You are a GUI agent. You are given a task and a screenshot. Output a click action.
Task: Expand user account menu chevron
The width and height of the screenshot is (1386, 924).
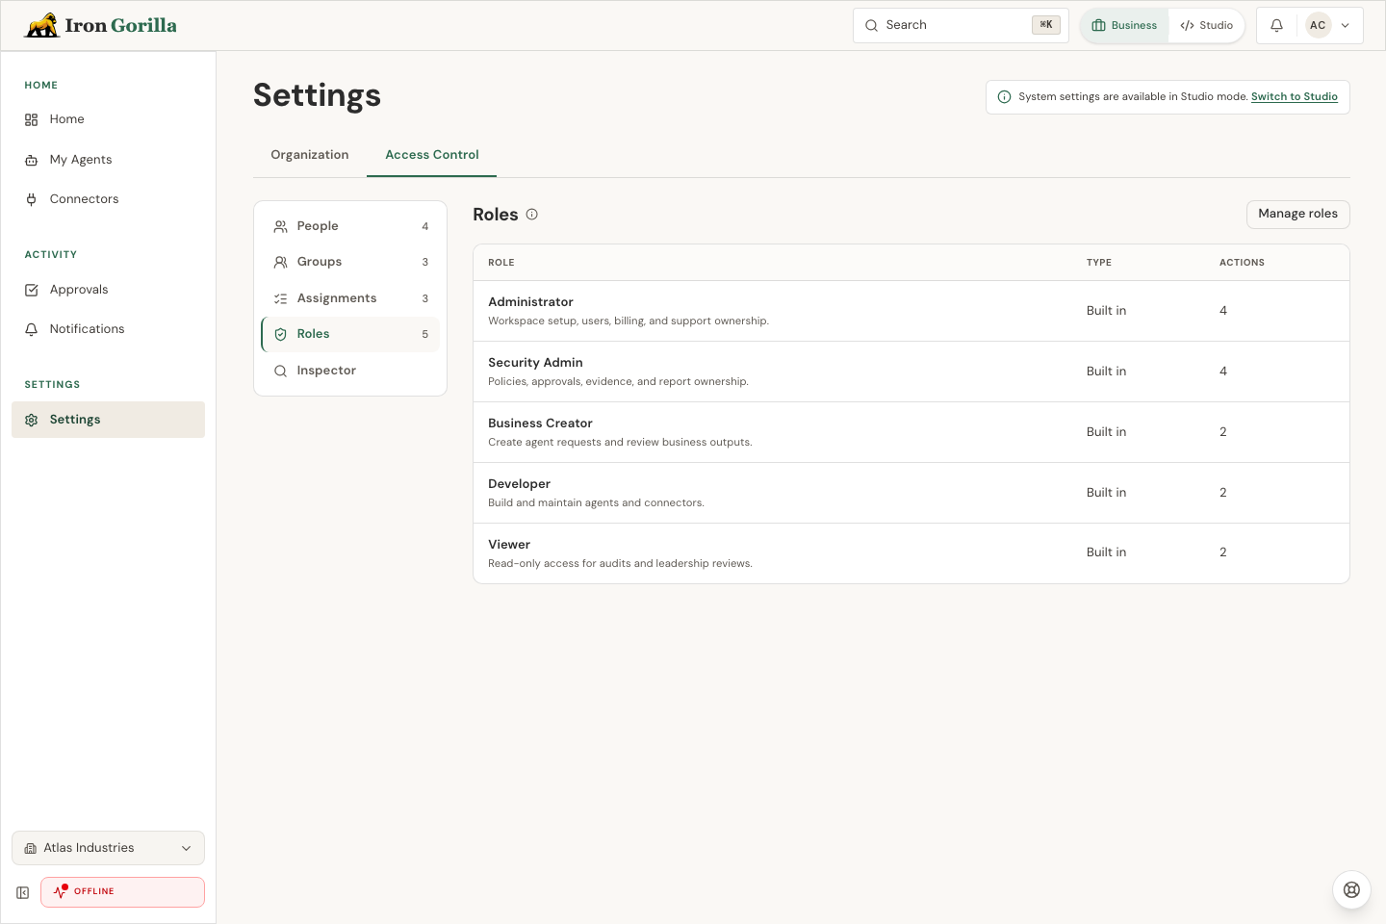pos(1346,26)
